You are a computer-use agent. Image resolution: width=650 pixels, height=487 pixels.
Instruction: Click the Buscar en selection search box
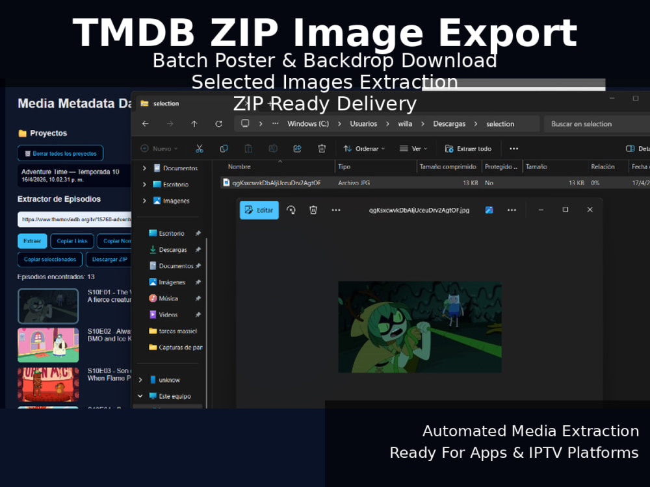click(597, 124)
